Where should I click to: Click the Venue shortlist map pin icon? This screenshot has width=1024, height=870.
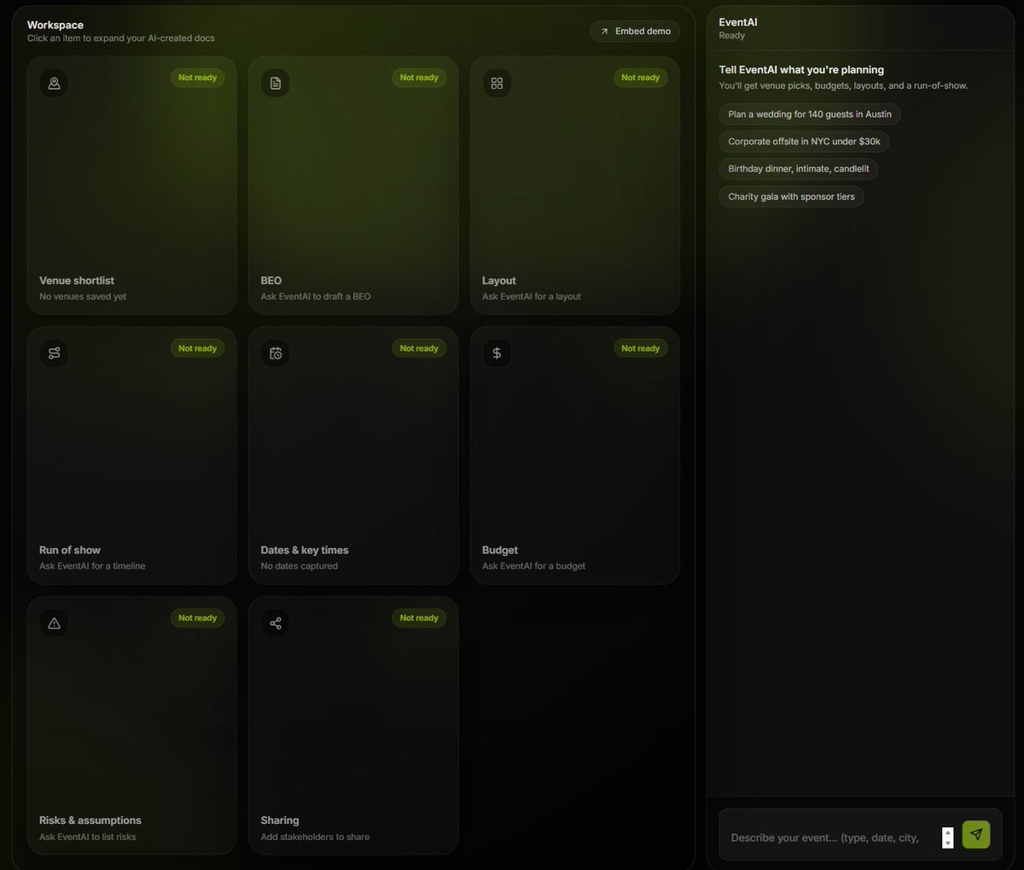tap(54, 83)
